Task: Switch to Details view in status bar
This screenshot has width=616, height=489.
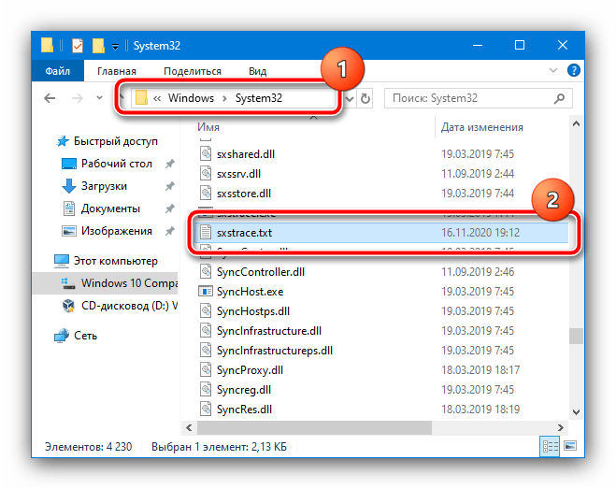Action: click(x=550, y=446)
